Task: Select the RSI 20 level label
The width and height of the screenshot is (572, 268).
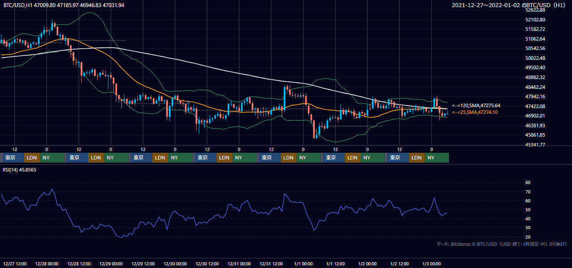Action: pos(528,237)
